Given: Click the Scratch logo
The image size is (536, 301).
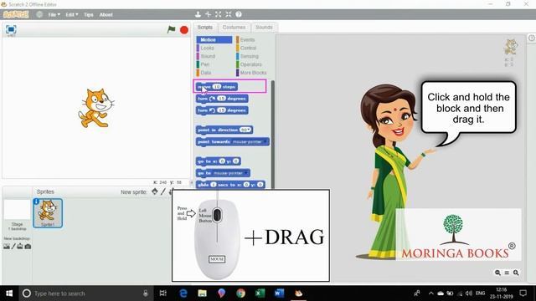Looking at the screenshot, I should [x=16, y=14].
